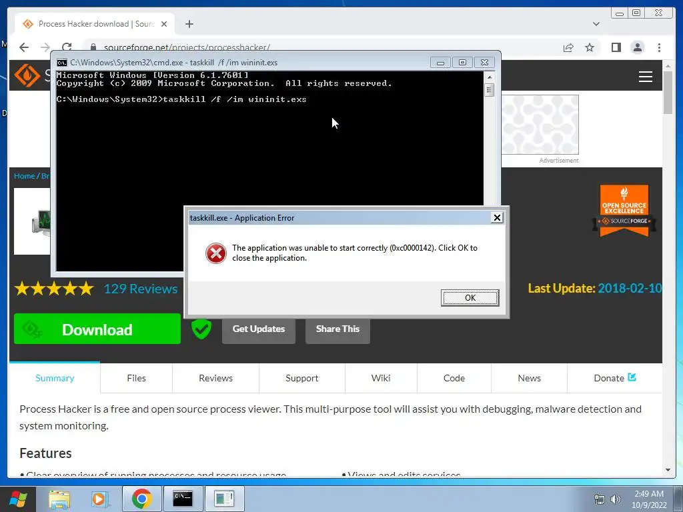Image resolution: width=683 pixels, height=512 pixels.
Task: Open the Last Update 2018-02-10 date link
Action: pyautogui.click(x=630, y=288)
